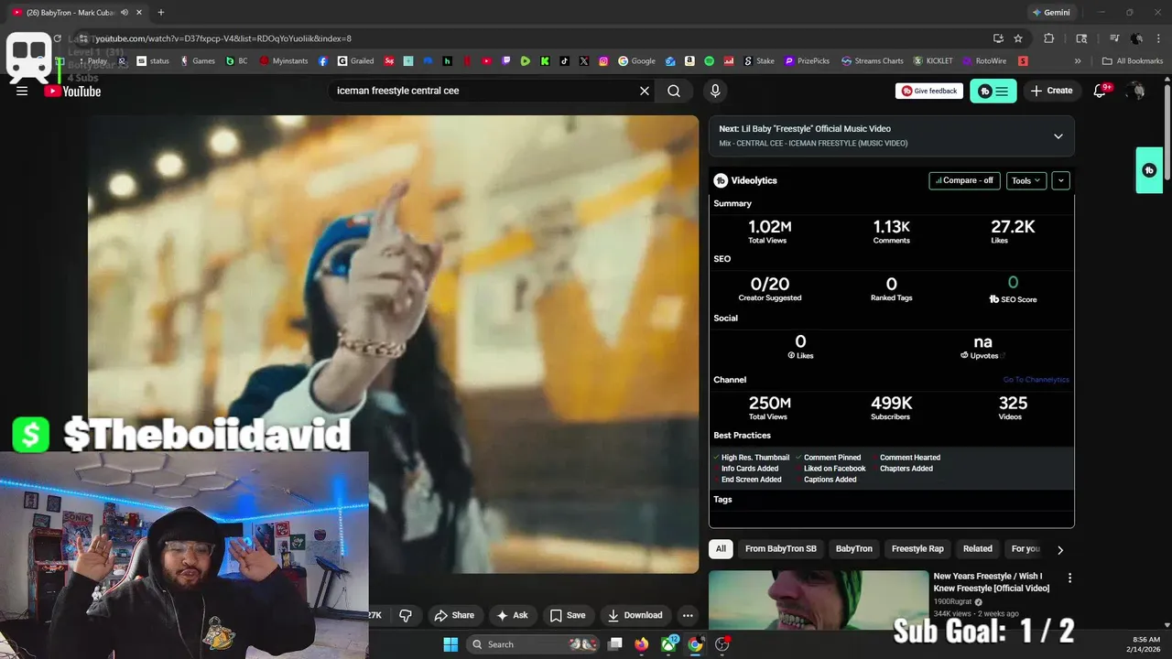Open the All Bookmarks folder
The image size is (1172, 659).
click(x=1133, y=61)
